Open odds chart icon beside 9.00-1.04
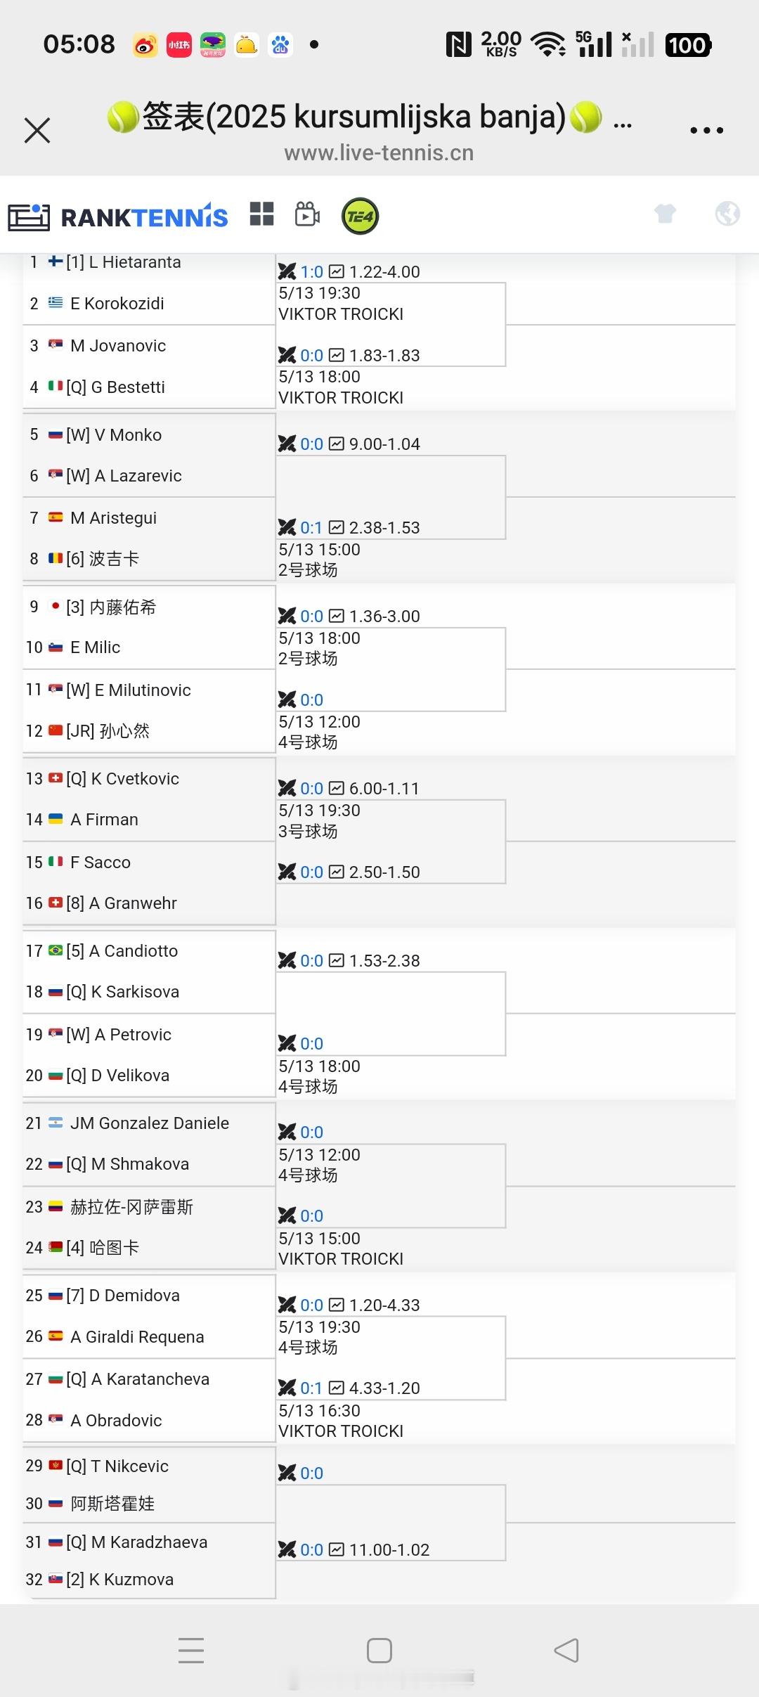Viewport: 759px width, 1697px height. (x=337, y=444)
